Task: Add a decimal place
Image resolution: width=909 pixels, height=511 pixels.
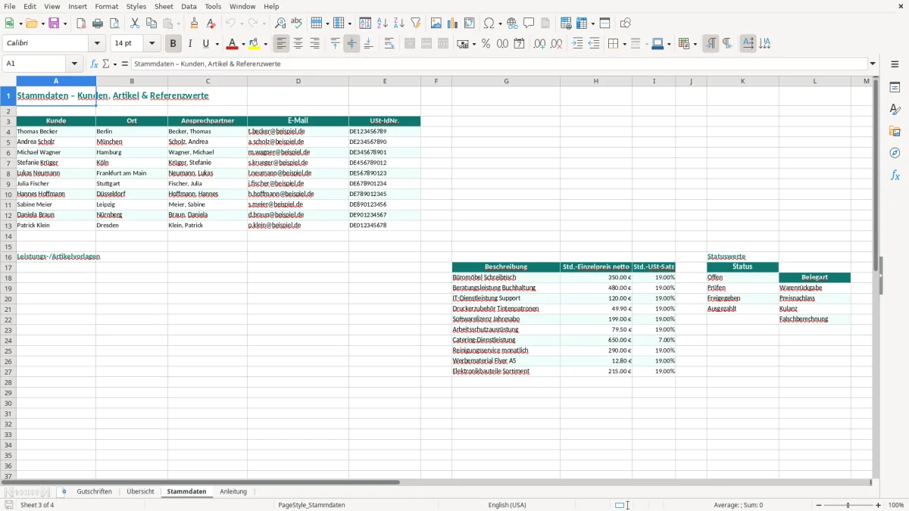Action: click(539, 44)
